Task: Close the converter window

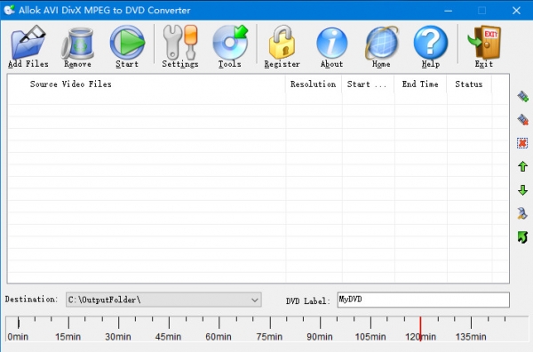Action: click(x=516, y=11)
